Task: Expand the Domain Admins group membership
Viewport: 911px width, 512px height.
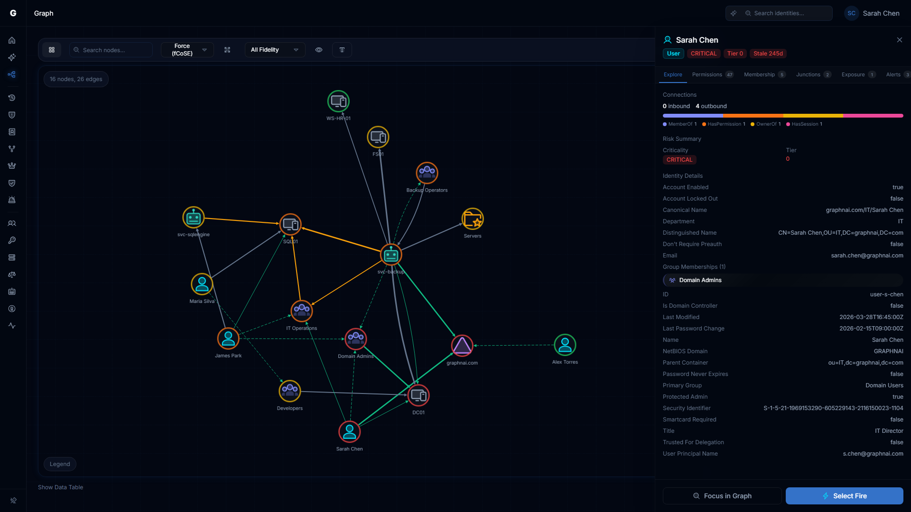Action: point(783,280)
